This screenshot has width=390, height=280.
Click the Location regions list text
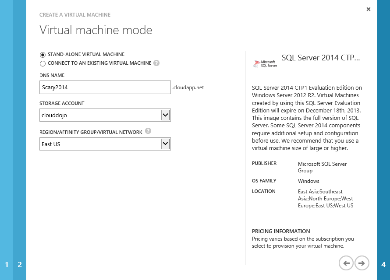(x=325, y=199)
